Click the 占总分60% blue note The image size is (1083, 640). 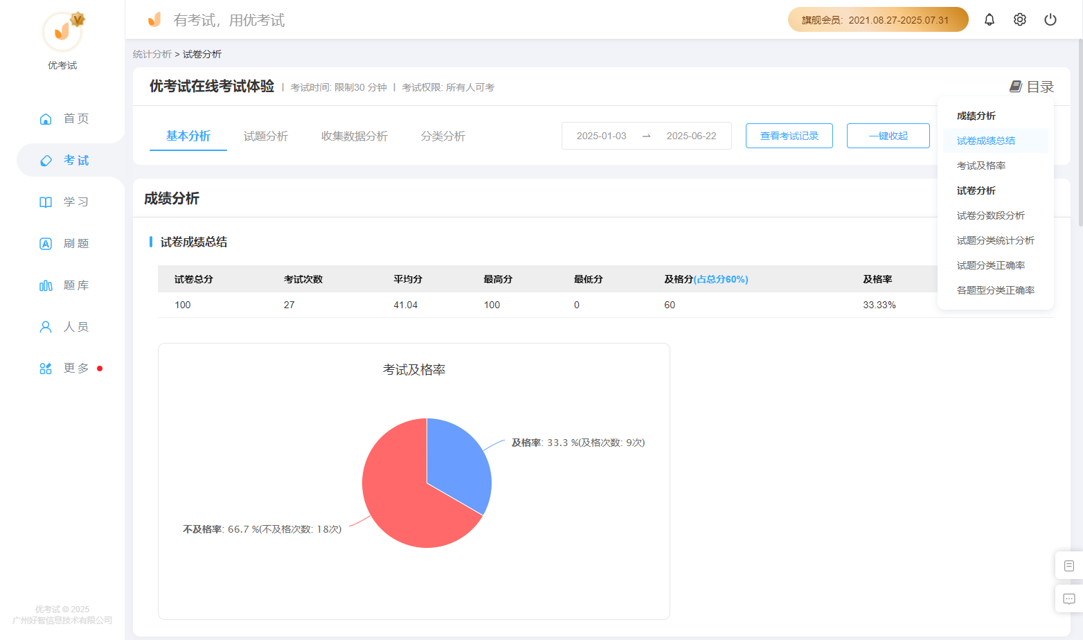(721, 279)
